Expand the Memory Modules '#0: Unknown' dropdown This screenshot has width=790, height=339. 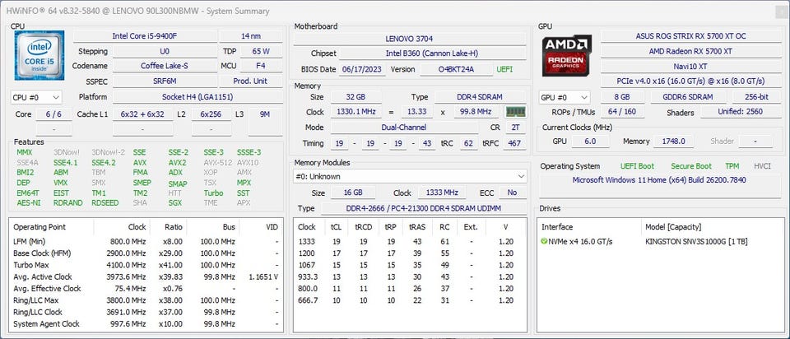[411, 176]
